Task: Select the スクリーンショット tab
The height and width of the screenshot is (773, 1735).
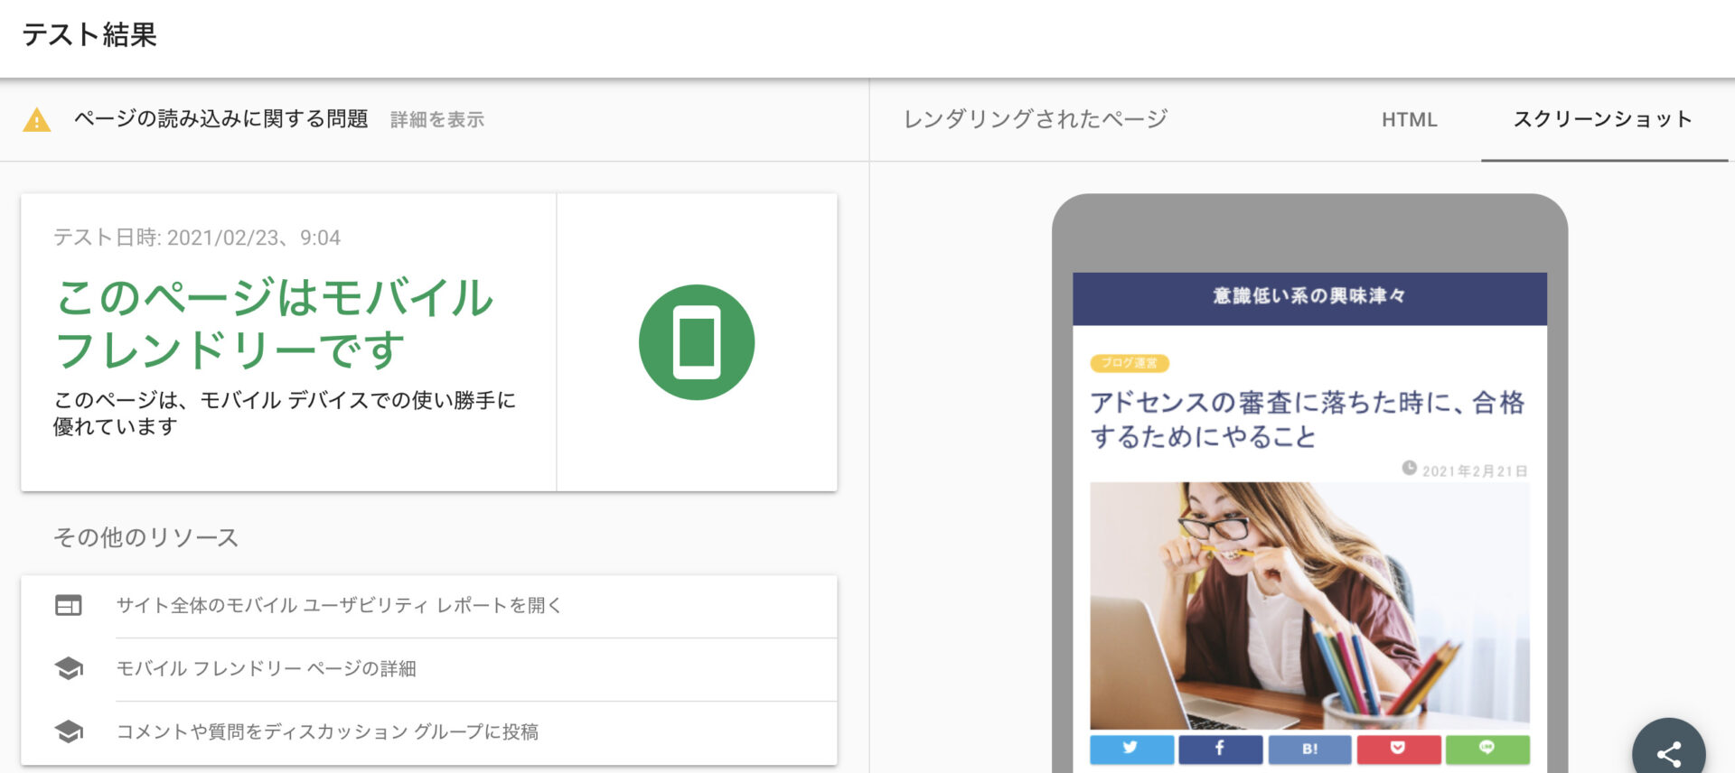Action: point(1603,119)
